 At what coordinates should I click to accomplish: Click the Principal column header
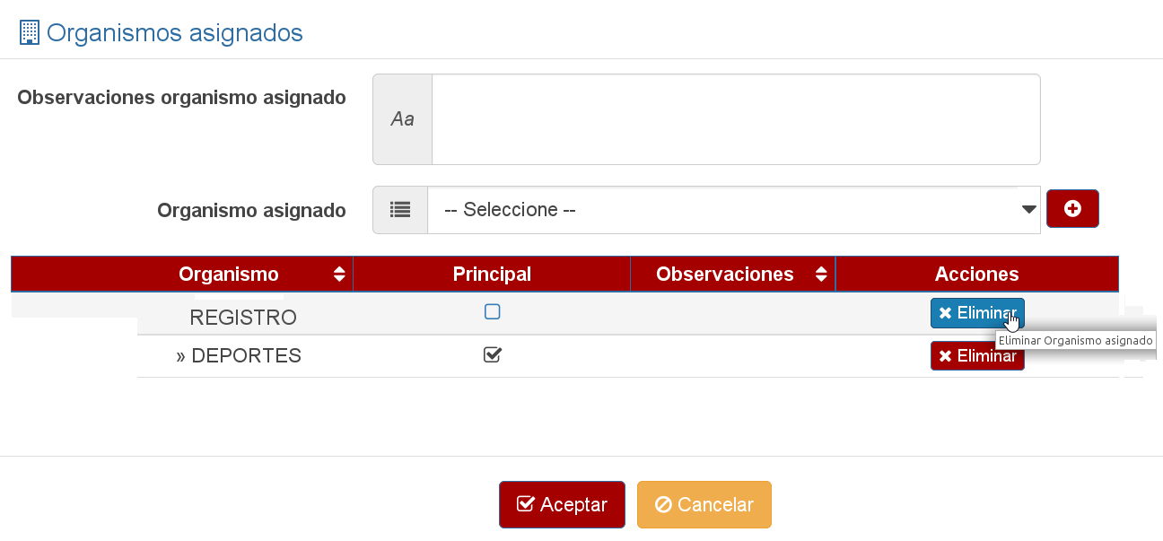[x=492, y=275]
